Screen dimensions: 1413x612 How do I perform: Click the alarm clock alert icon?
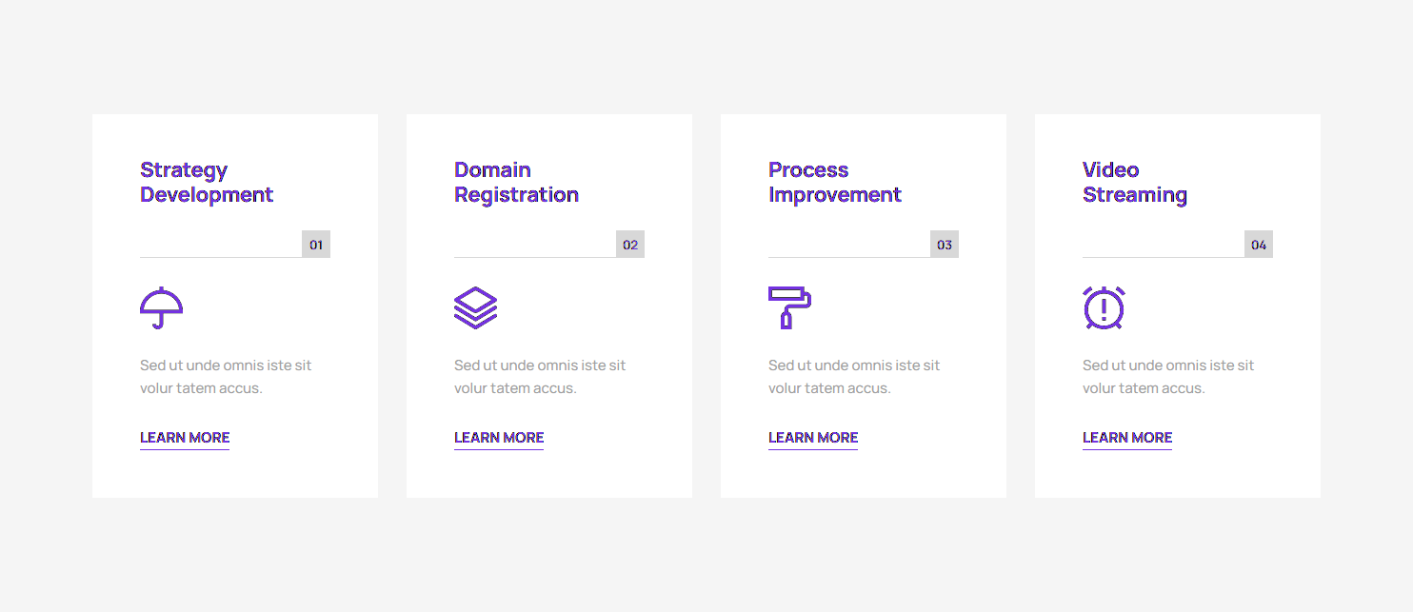coord(1104,307)
